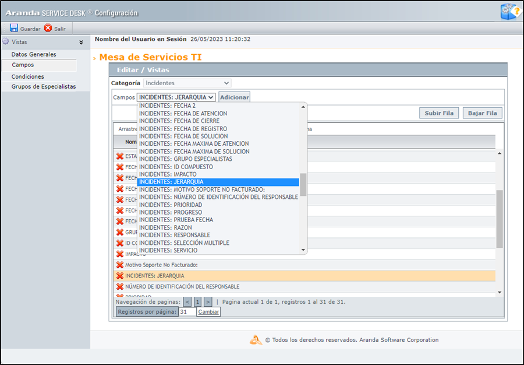Click dropdown list scroll down arrow
The image size is (524, 365).
tap(303, 250)
